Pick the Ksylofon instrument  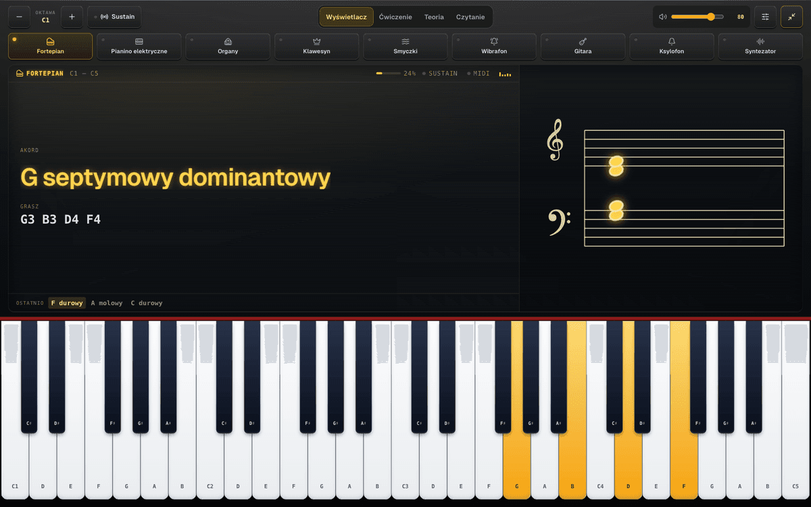tap(672, 47)
